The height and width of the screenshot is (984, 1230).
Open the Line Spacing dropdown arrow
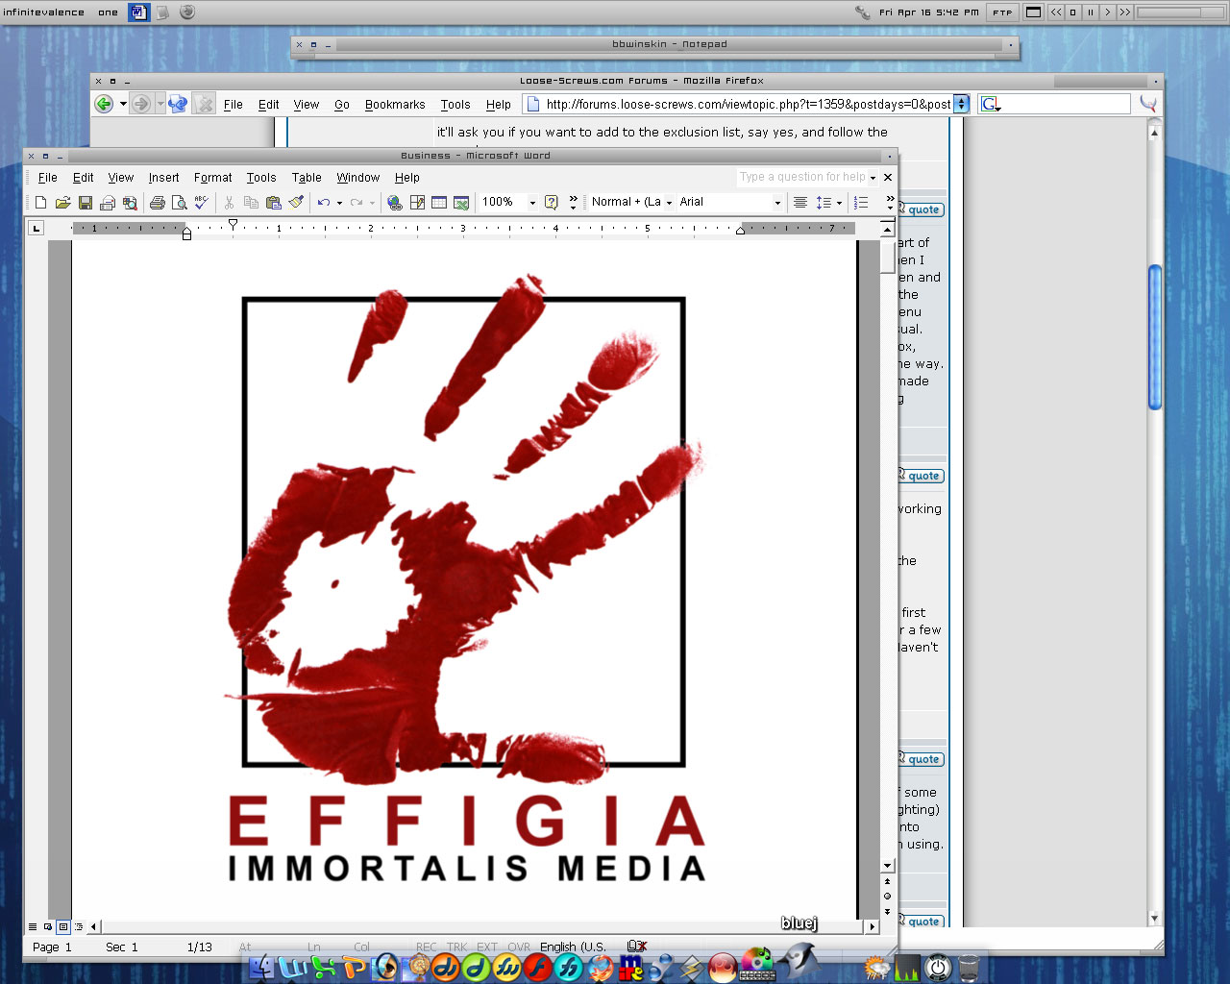click(x=839, y=203)
